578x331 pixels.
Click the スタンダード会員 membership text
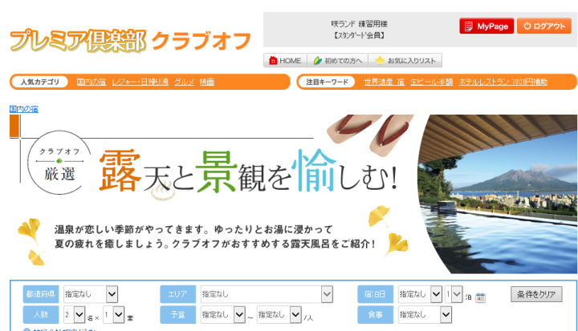coord(359,35)
